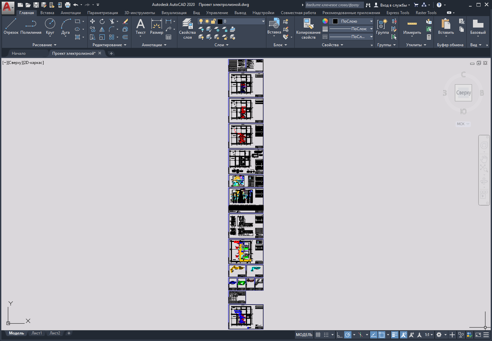The width and height of the screenshot is (492, 341).
Task: Click the Сверху ViewCube face
Action: (463, 93)
